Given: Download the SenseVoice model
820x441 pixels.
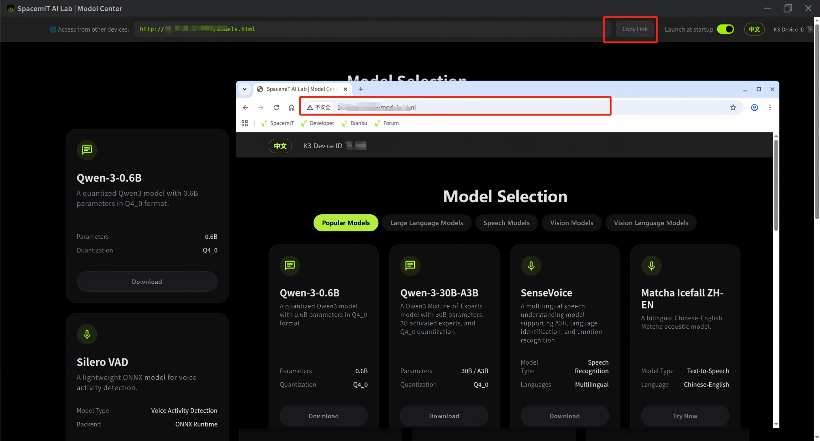Looking at the screenshot, I should pos(565,416).
